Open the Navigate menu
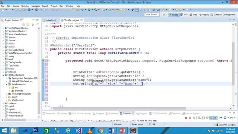The height and width of the screenshot is (134, 238). 36,6
